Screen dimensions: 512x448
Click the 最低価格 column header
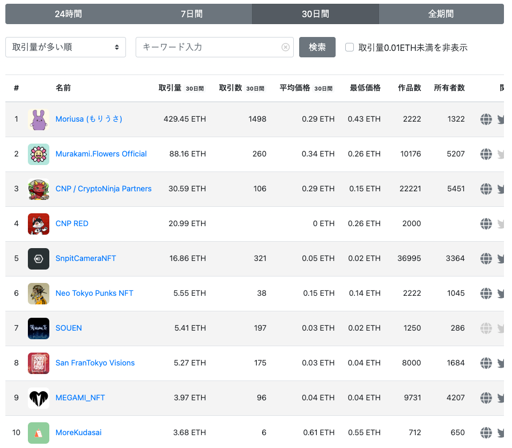pyautogui.click(x=365, y=88)
